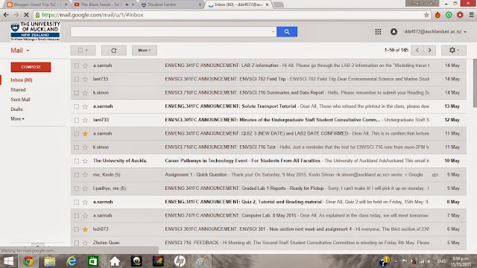This screenshot has height=268, width=477.
Task: Click the browser back arrow
Action: (x=6, y=15)
